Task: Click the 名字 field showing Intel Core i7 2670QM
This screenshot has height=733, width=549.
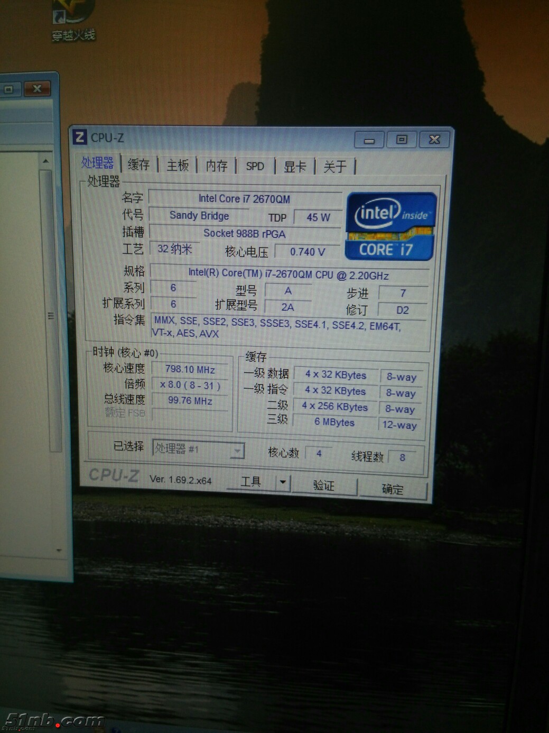Action: tap(244, 199)
